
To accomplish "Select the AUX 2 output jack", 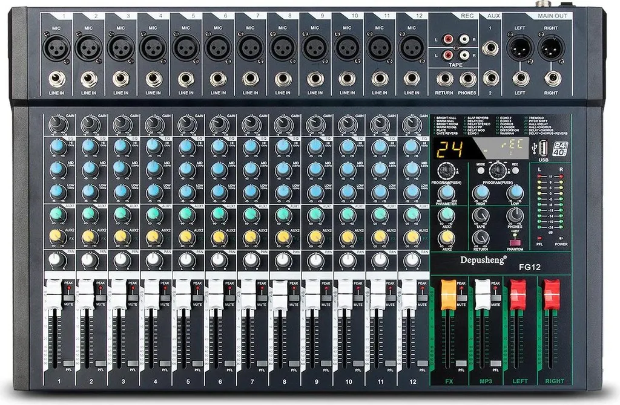I will [x=490, y=78].
